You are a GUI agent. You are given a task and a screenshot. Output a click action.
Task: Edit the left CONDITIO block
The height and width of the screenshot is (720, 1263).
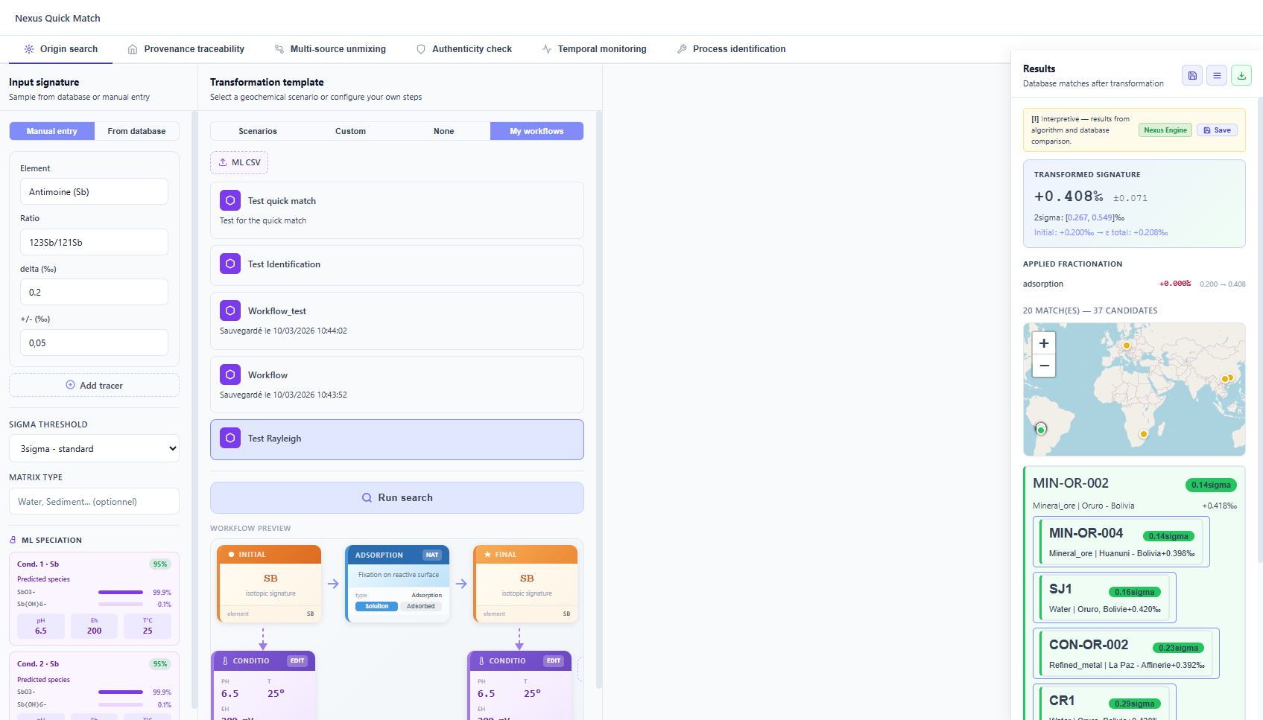click(x=297, y=661)
